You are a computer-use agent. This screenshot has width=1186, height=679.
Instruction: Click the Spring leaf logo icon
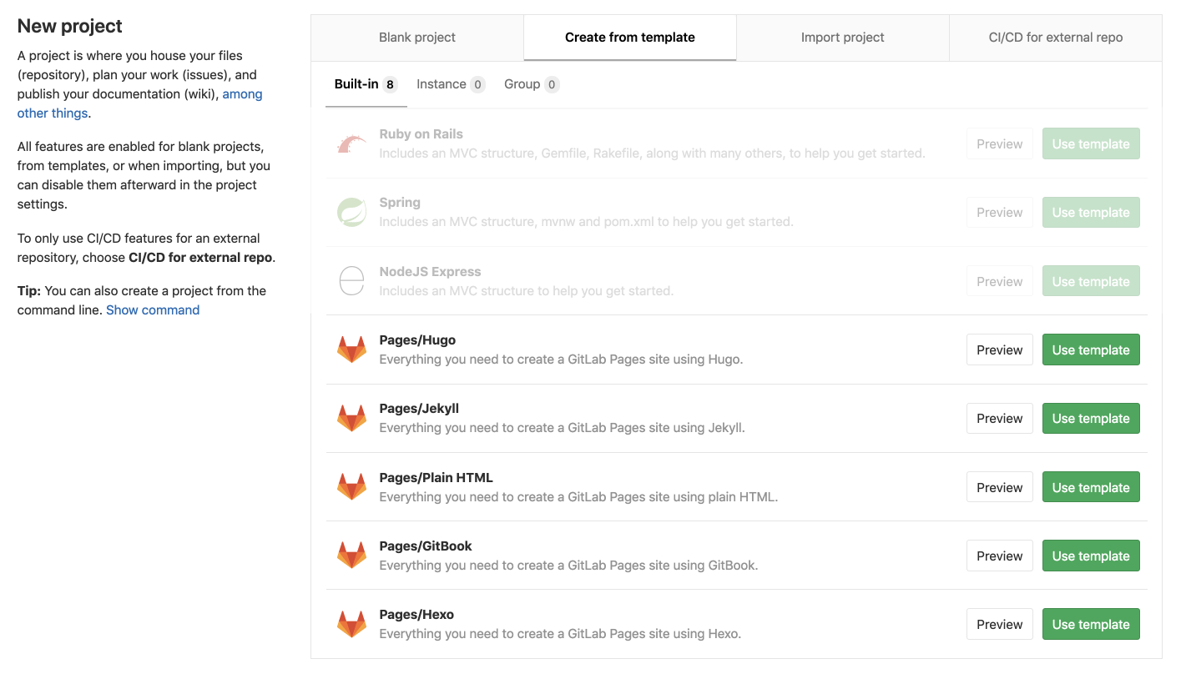click(351, 212)
